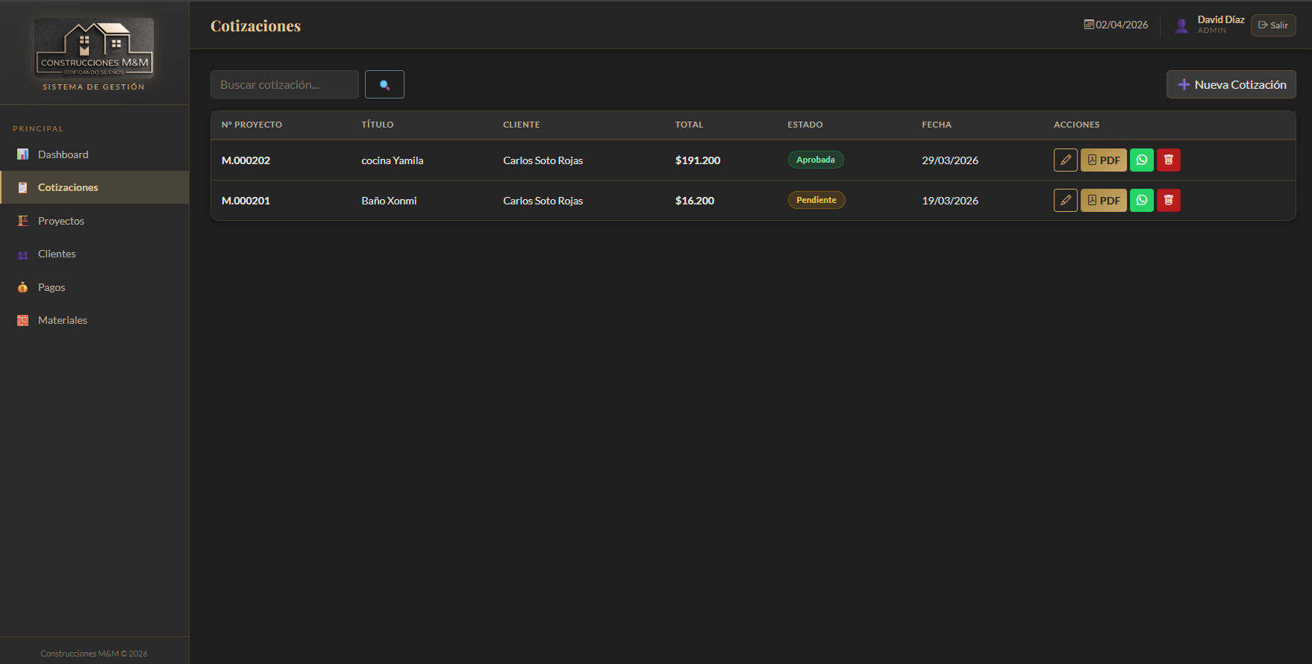The image size is (1312, 664).
Task: Click the FECHA column header
Action: [936, 125]
